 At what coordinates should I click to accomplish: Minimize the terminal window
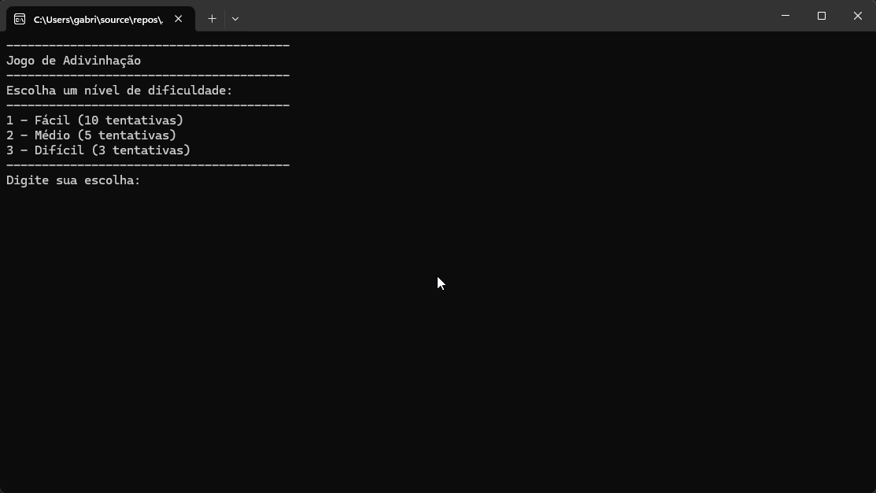pyautogui.click(x=785, y=16)
